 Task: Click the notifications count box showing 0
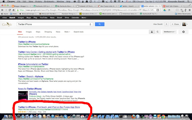pos(166,24)
